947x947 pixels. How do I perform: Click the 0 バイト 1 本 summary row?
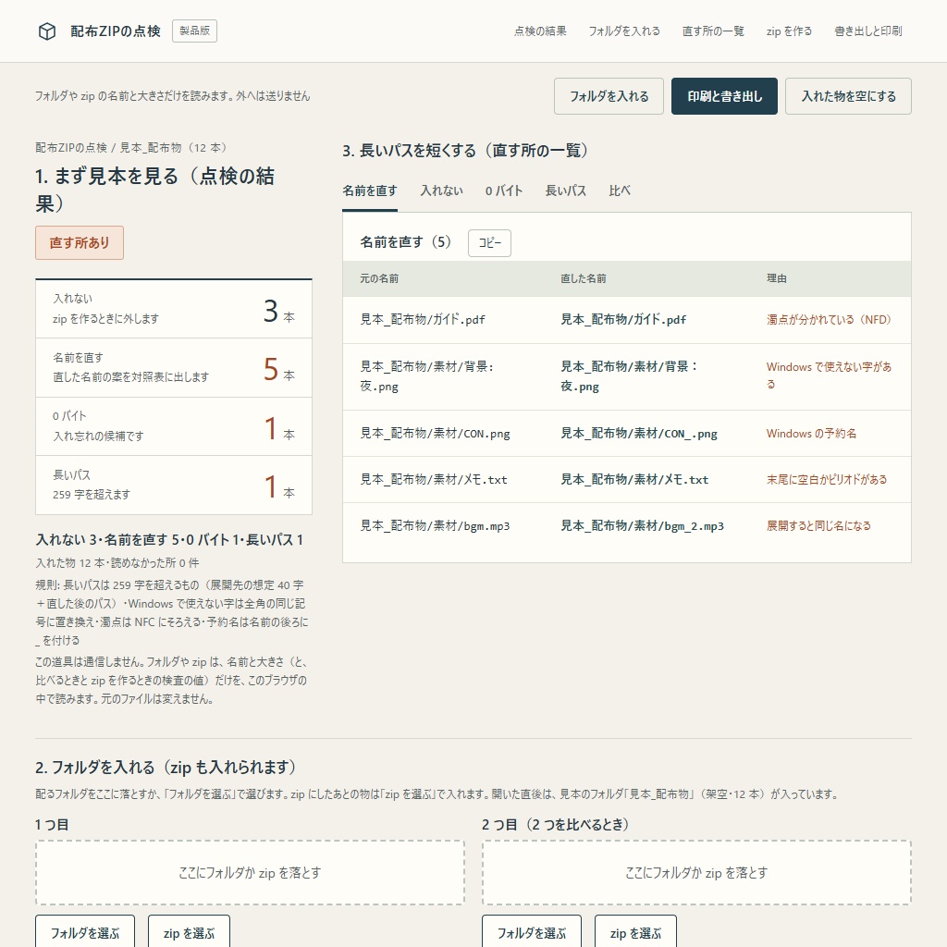coord(174,425)
